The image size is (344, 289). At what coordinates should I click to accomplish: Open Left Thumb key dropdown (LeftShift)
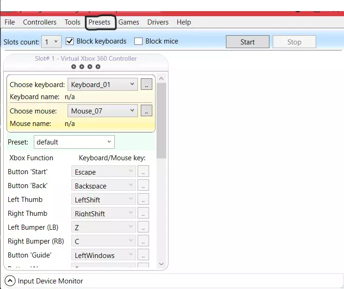coord(104,199)
